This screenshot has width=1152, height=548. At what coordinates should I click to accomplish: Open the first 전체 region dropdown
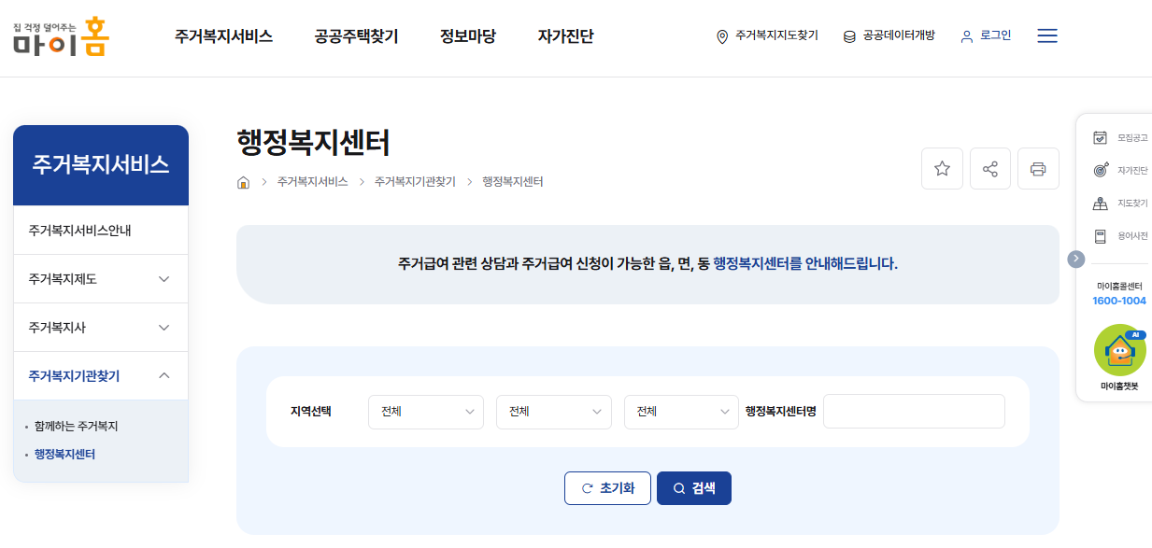coord(426,411)
